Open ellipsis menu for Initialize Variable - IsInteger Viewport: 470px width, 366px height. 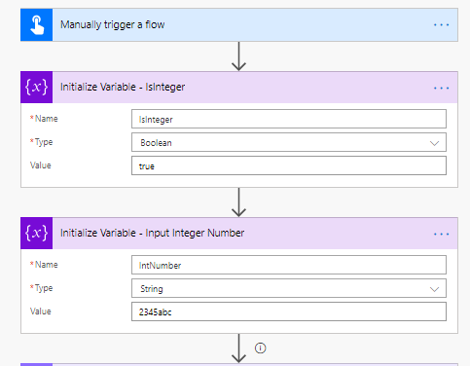coord(441,88)
